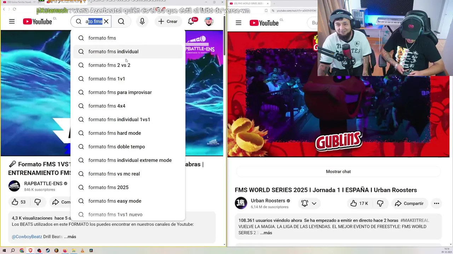Open Windows taskbar search
Screen dimensions: 453x254
pos(13,250)
